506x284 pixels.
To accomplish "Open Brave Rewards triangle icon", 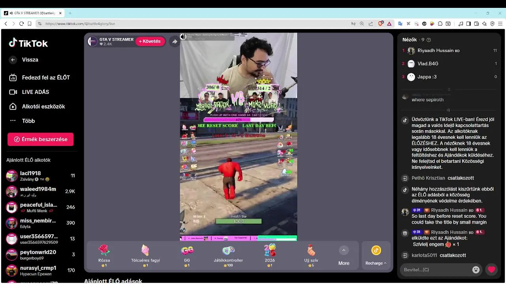I will 389,24.
